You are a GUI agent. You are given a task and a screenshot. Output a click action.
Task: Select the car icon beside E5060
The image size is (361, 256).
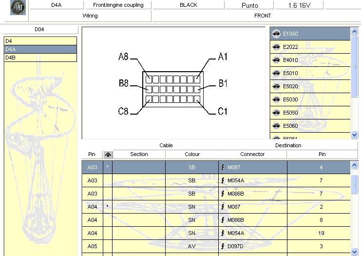[276, 126]
